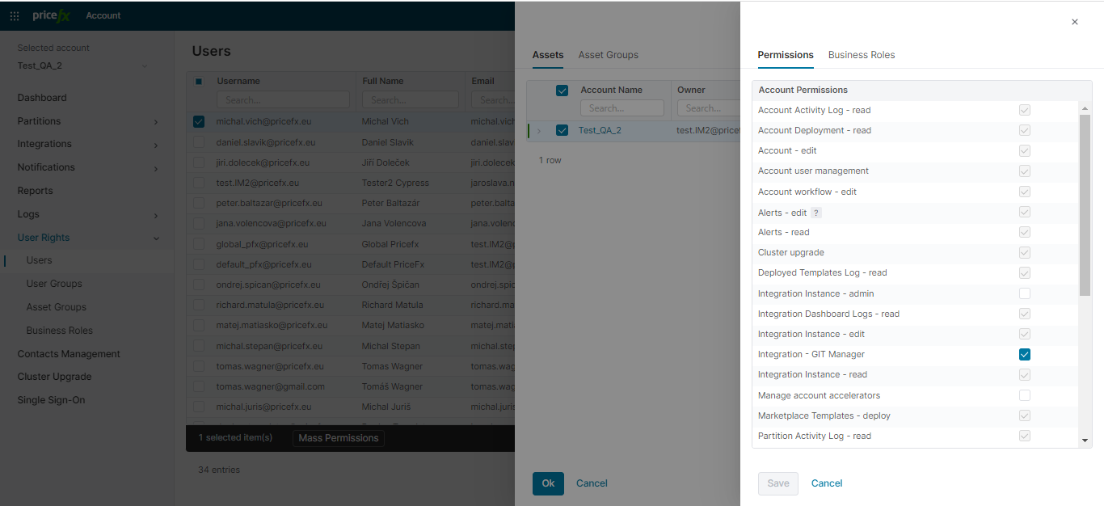Expand the Test_QA_2 asset row chevron
The height and width of the screenshot is (506, 1104).
[x=539, y=130]
